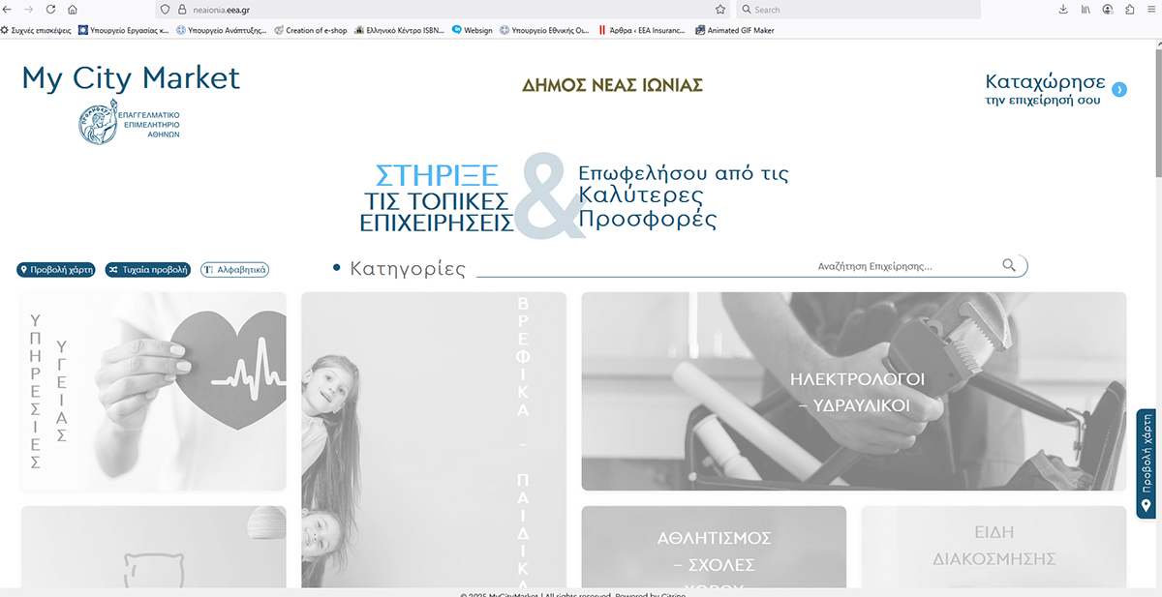The width and height of the screenshot is (1162, 597).
Task: Open the Ελληνικό Κέντρο ISBN bookmark
Action: click(x=400, y=30)
